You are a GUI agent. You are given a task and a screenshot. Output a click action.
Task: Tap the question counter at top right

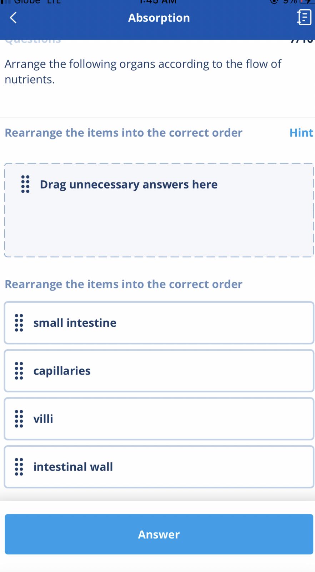[x=302, y=41]
